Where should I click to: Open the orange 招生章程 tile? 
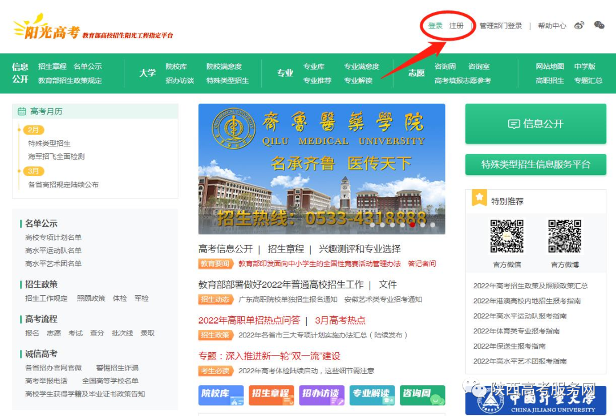[271, 395]
